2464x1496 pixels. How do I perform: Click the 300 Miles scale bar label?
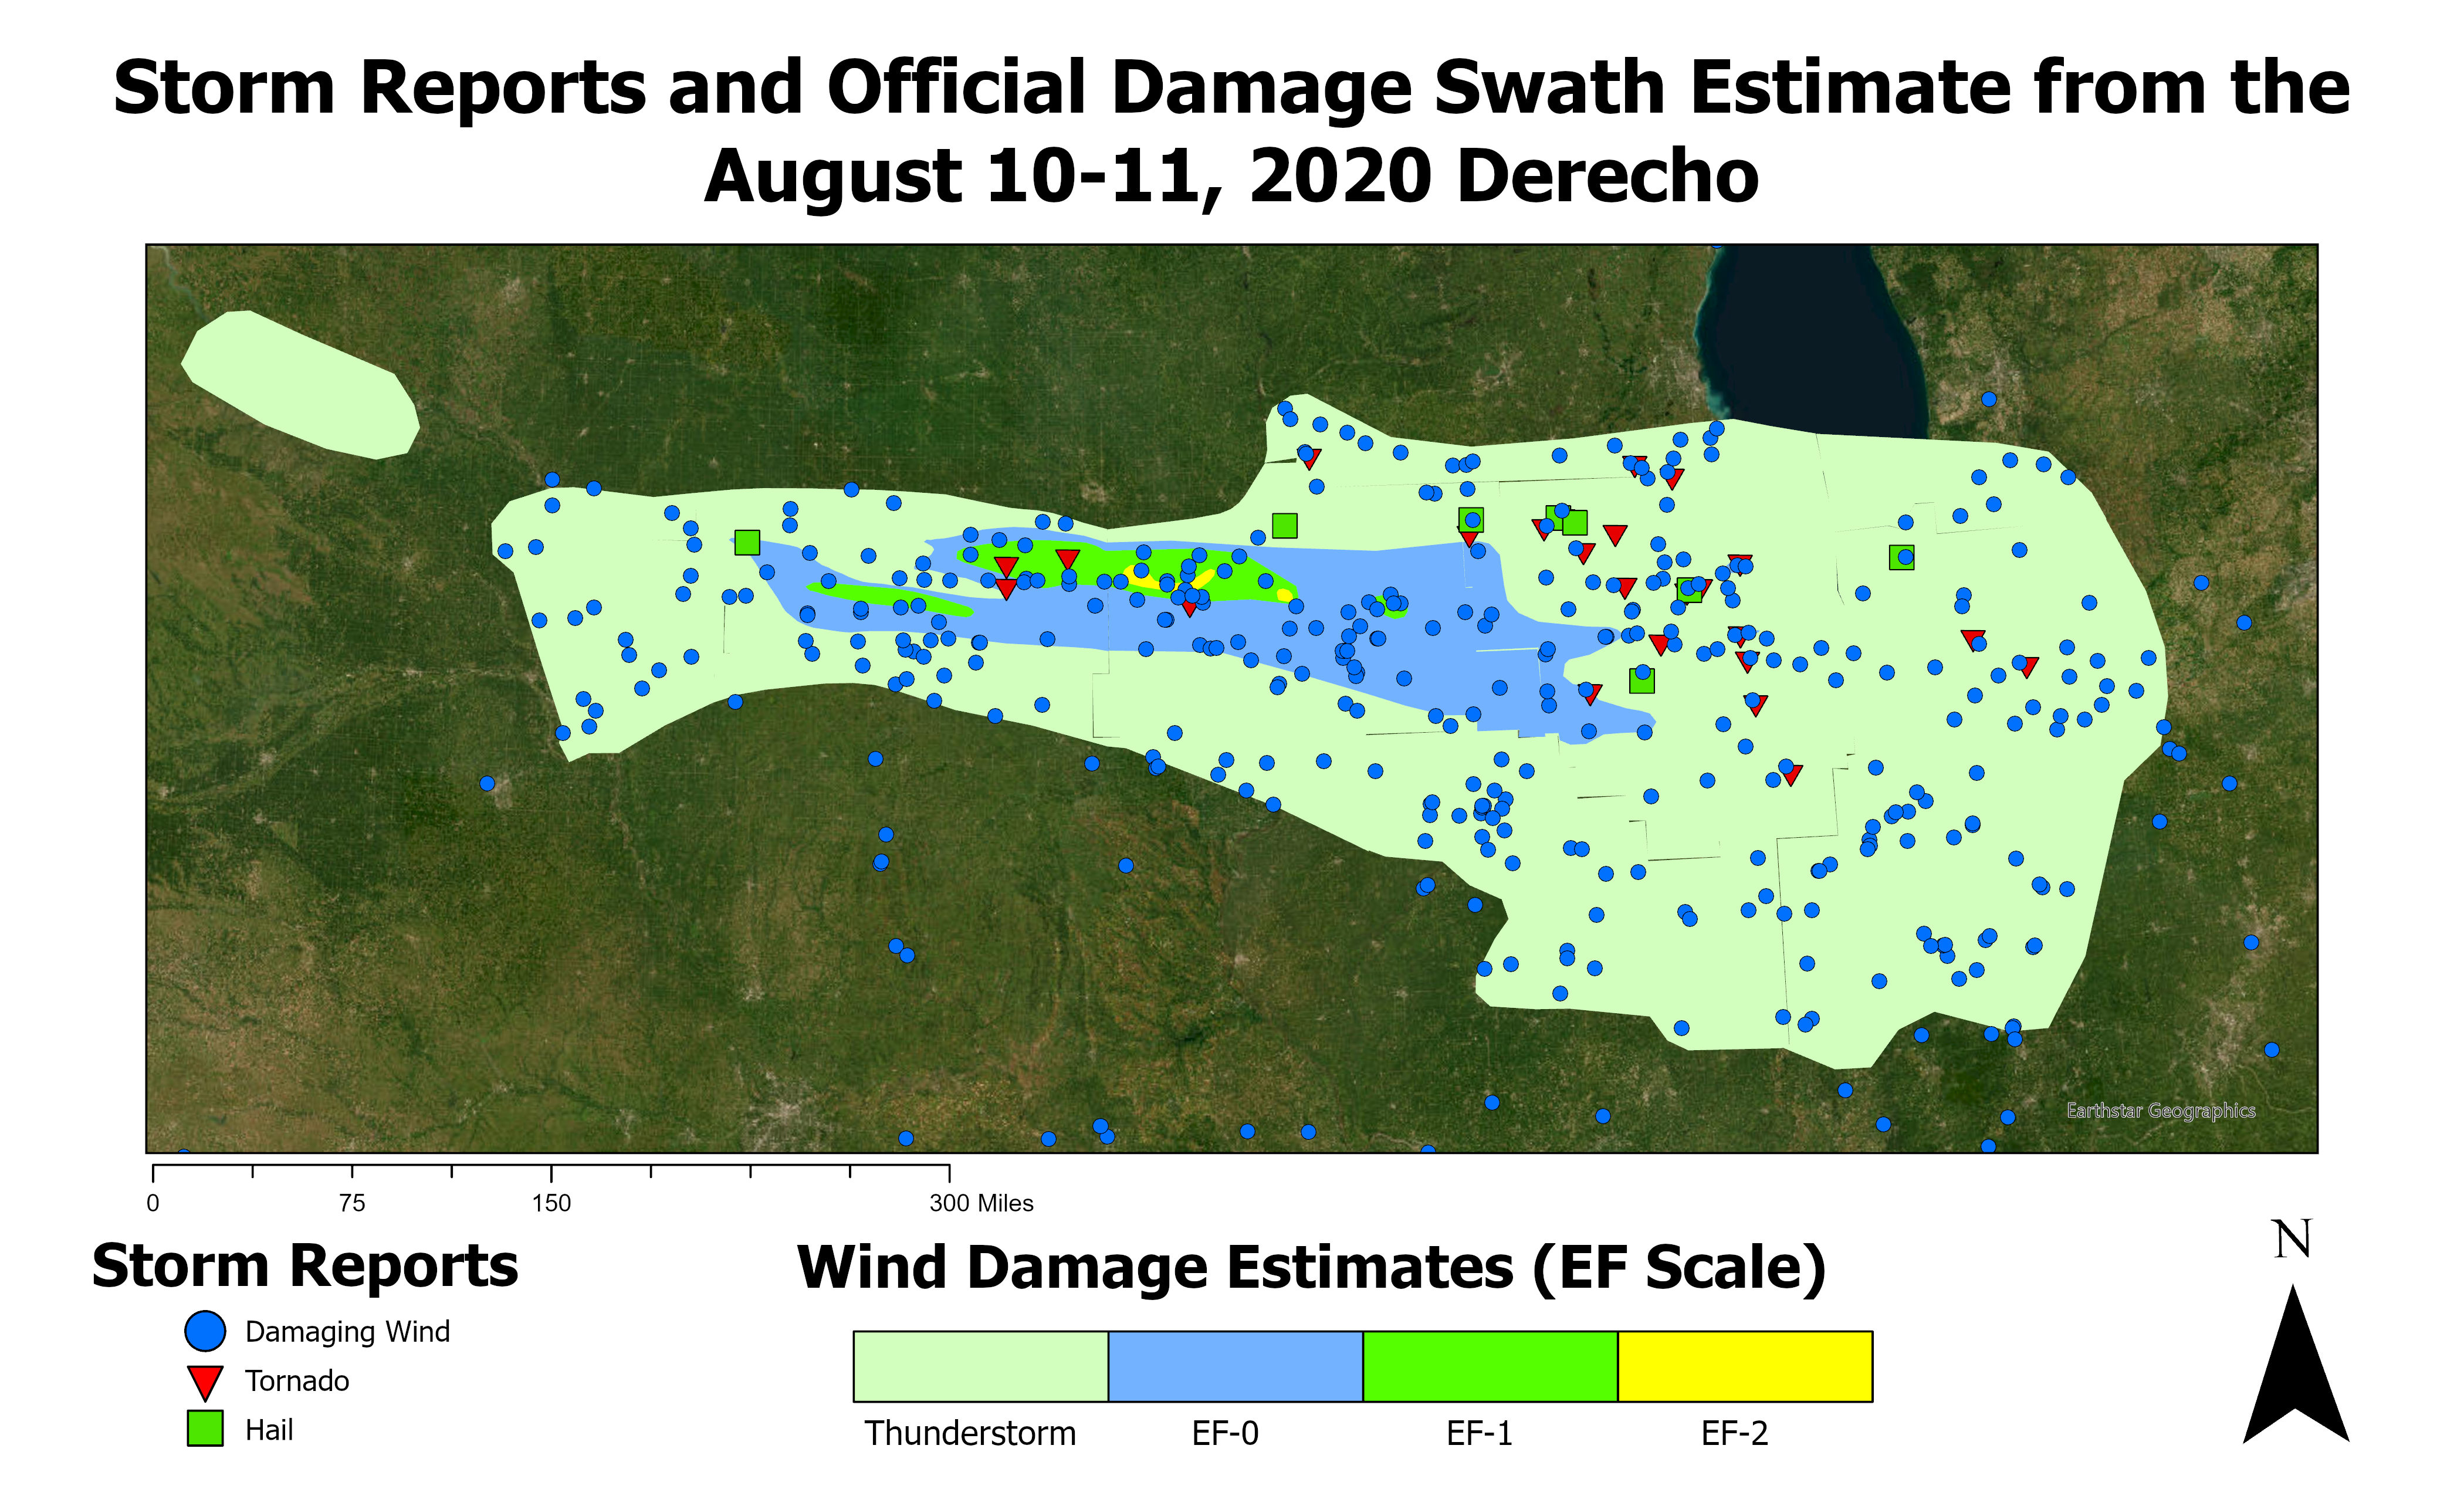(x=981, y=1203)
